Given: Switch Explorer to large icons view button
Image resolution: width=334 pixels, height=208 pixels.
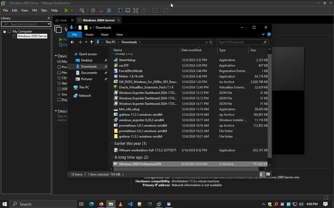Looking at the screenshot, I should click(x=268, y=174).
